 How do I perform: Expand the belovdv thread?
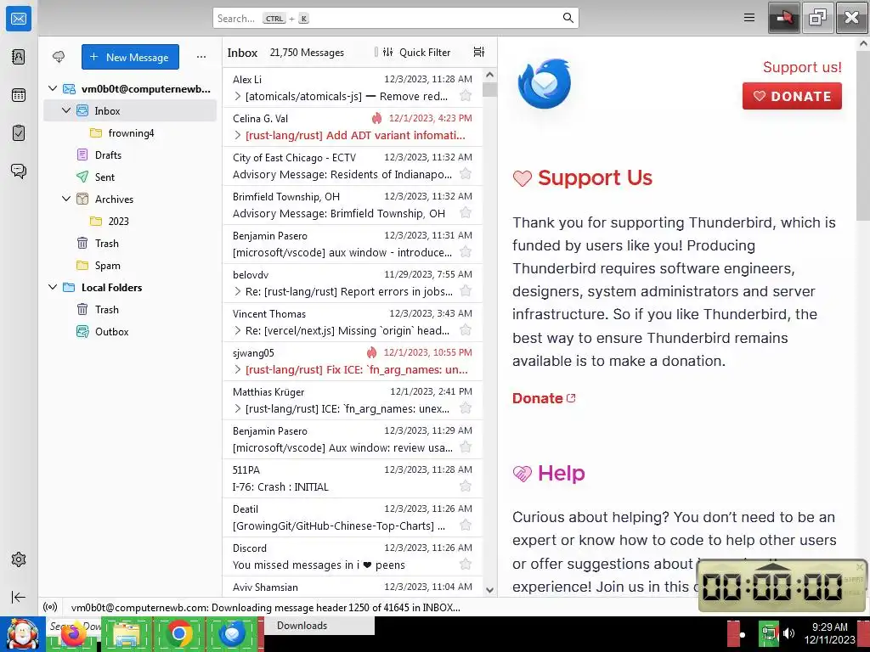pyautogui.click(x=238, y=291)
